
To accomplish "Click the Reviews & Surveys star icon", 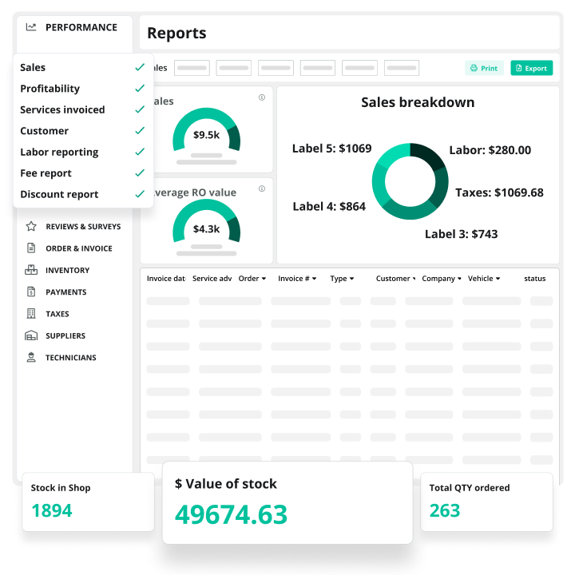I will click(31, 226).
